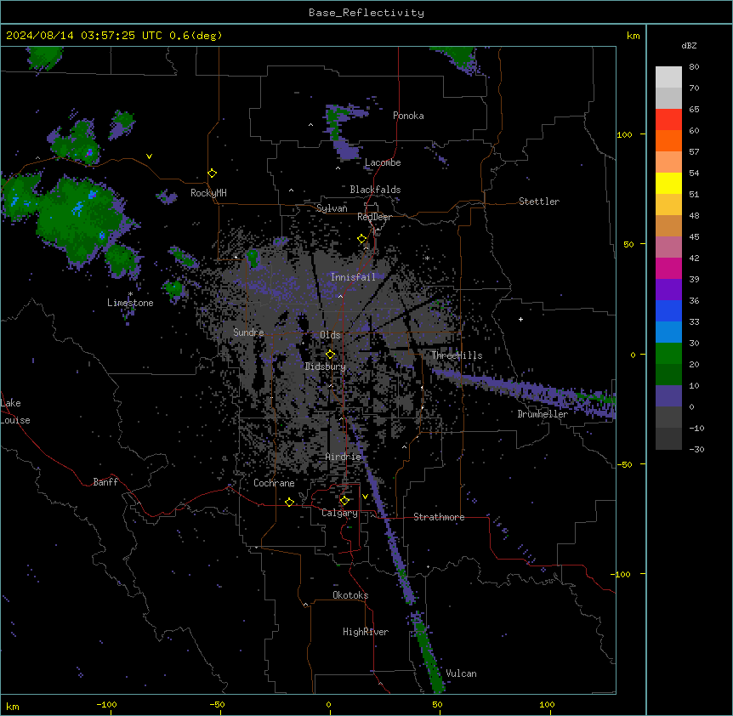Click the -100 tick on the right axis
Image resolution: width=733 pixels, height=716 pixels.
[621, 574]
